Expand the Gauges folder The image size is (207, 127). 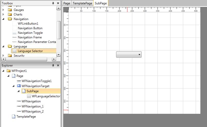point(3,10)
